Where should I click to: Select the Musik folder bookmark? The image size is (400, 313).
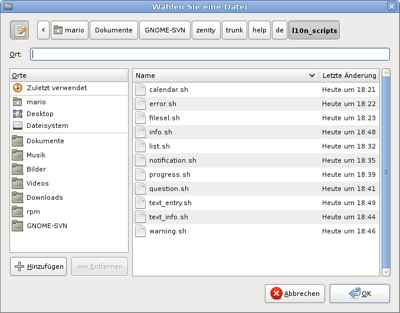coord(36,155)
